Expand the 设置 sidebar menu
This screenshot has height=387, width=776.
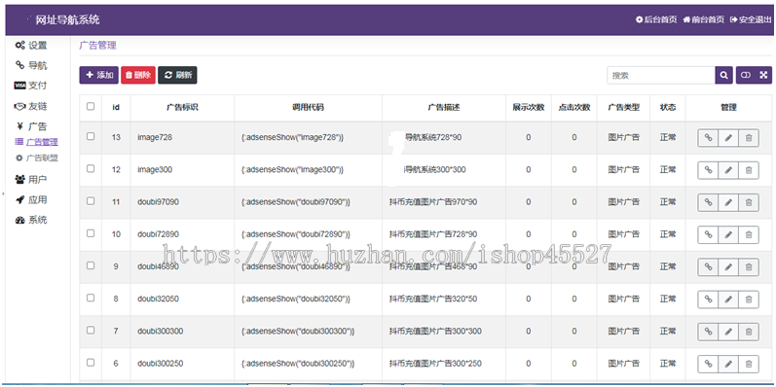31,46
